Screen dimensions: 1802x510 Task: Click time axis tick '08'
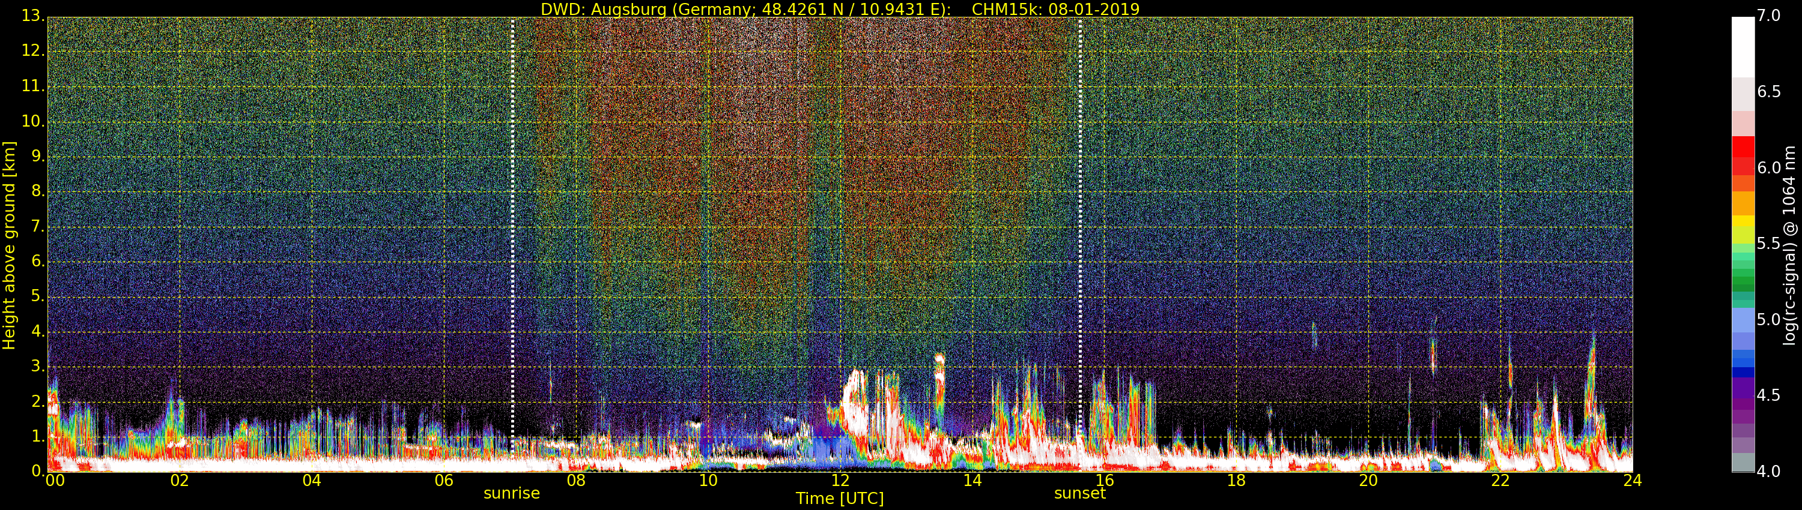(x=577, y=480)
